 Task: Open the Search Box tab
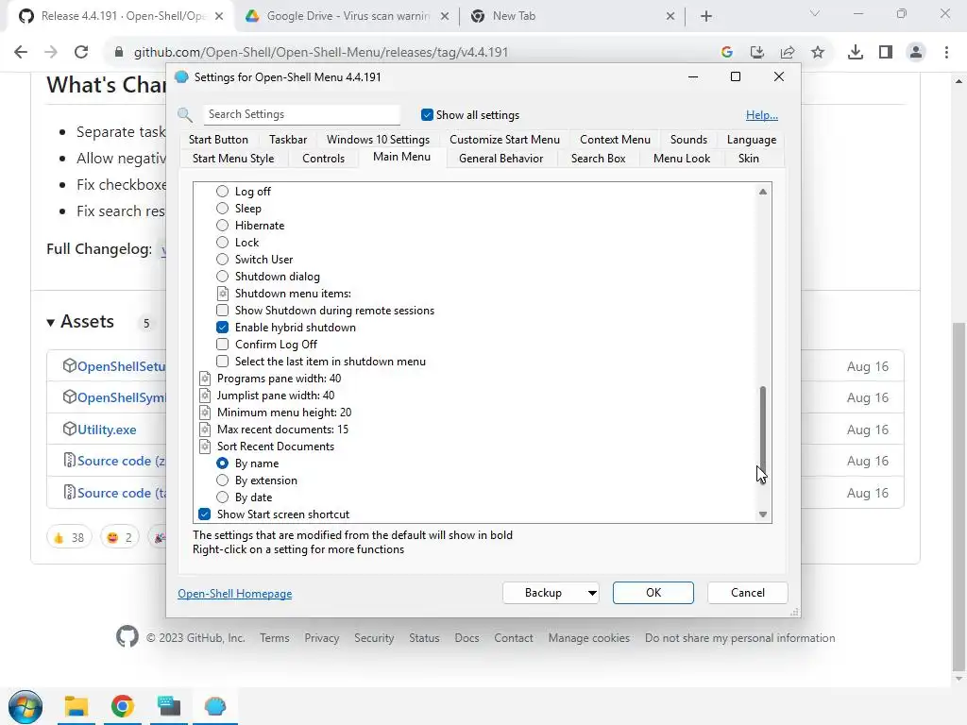[x=598, y=159]
